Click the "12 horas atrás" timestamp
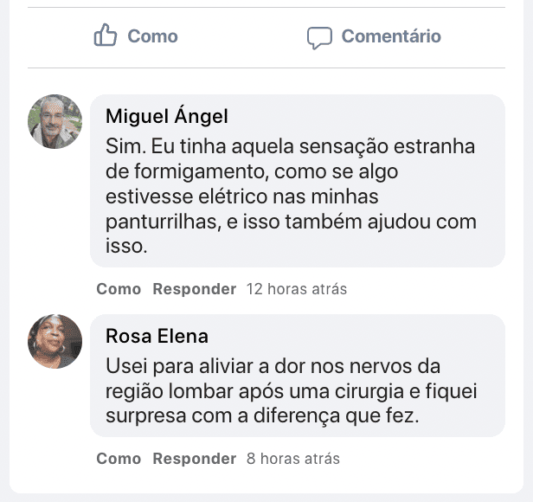The width and height of the screenshot is (533, 502). click(297, 289)
